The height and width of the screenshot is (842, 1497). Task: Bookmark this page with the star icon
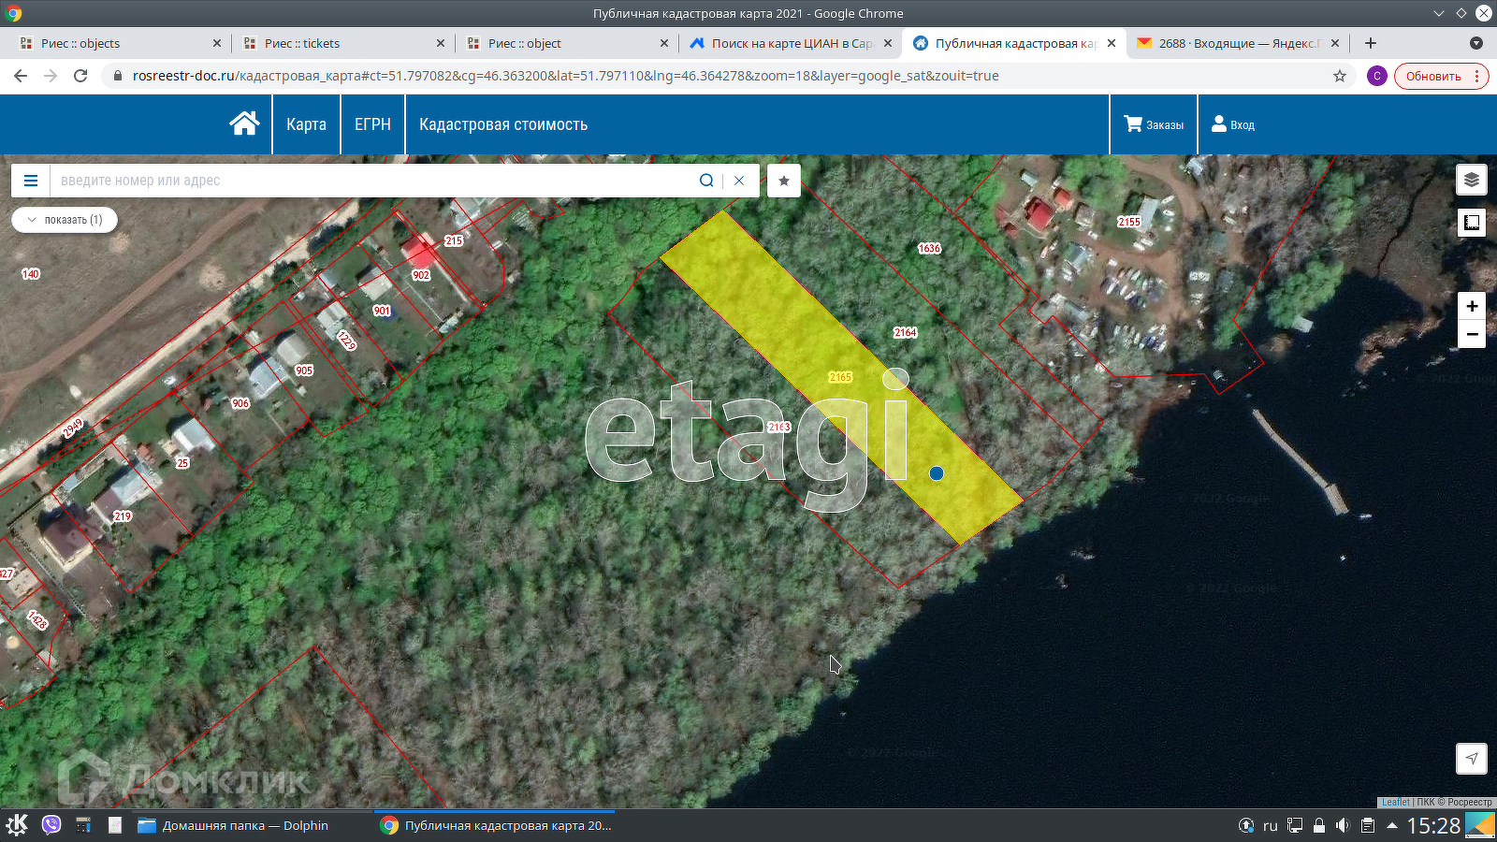[x=1340, y=76]
